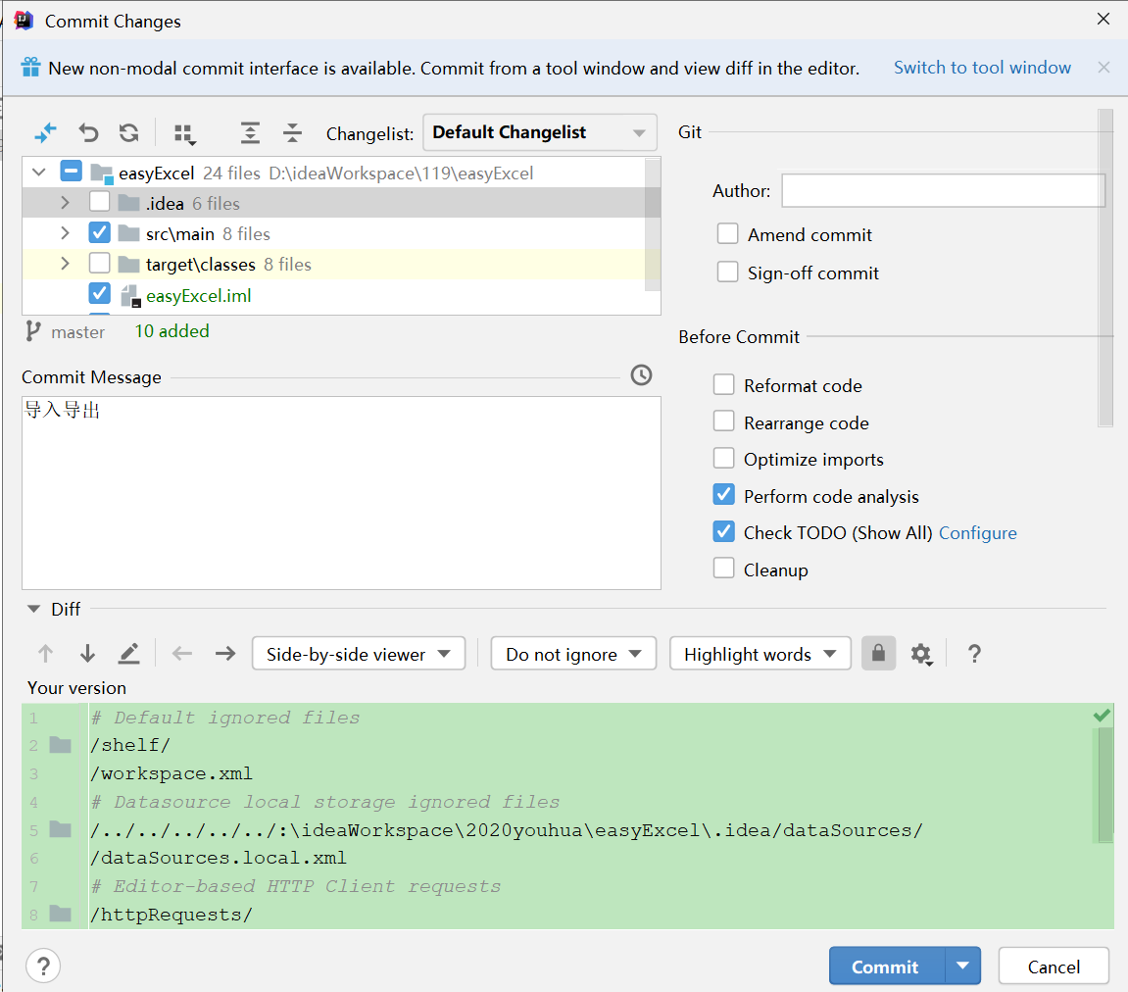This screenshot has height=992, width=1128.
Task: Click into the Author input field
Action: 943,190
